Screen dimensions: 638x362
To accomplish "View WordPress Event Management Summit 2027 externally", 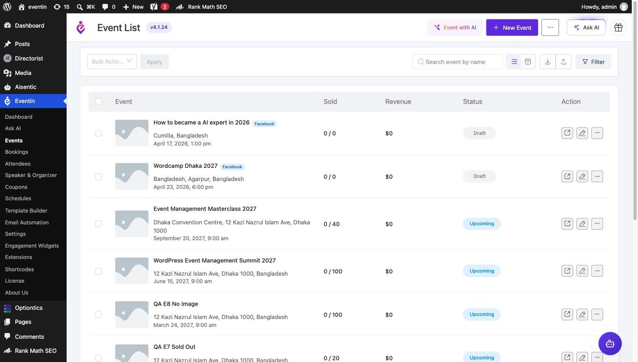I will pyautogui.click(x=567, y=271).
